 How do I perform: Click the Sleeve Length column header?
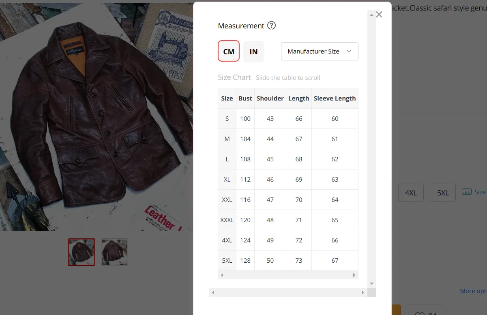point(335,99)
